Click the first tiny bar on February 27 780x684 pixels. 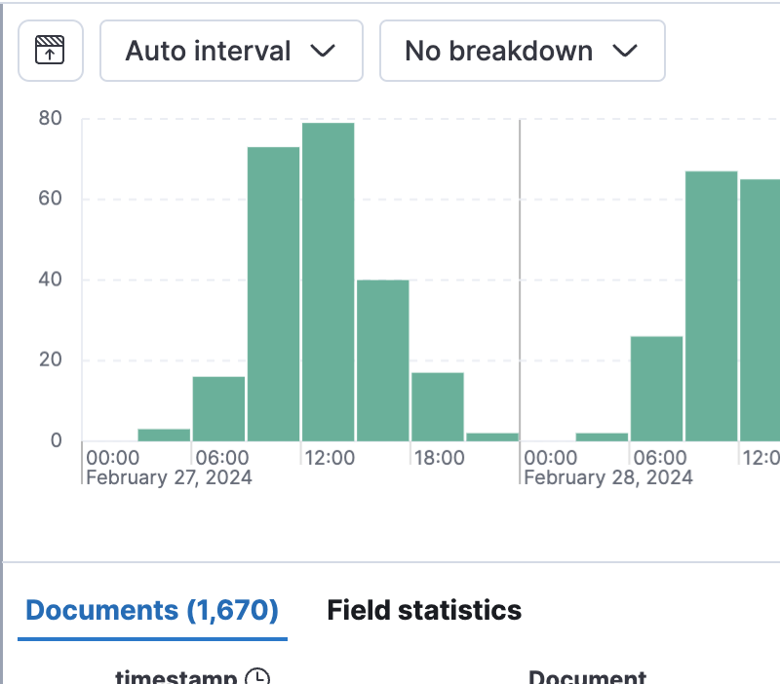[164, 435]
